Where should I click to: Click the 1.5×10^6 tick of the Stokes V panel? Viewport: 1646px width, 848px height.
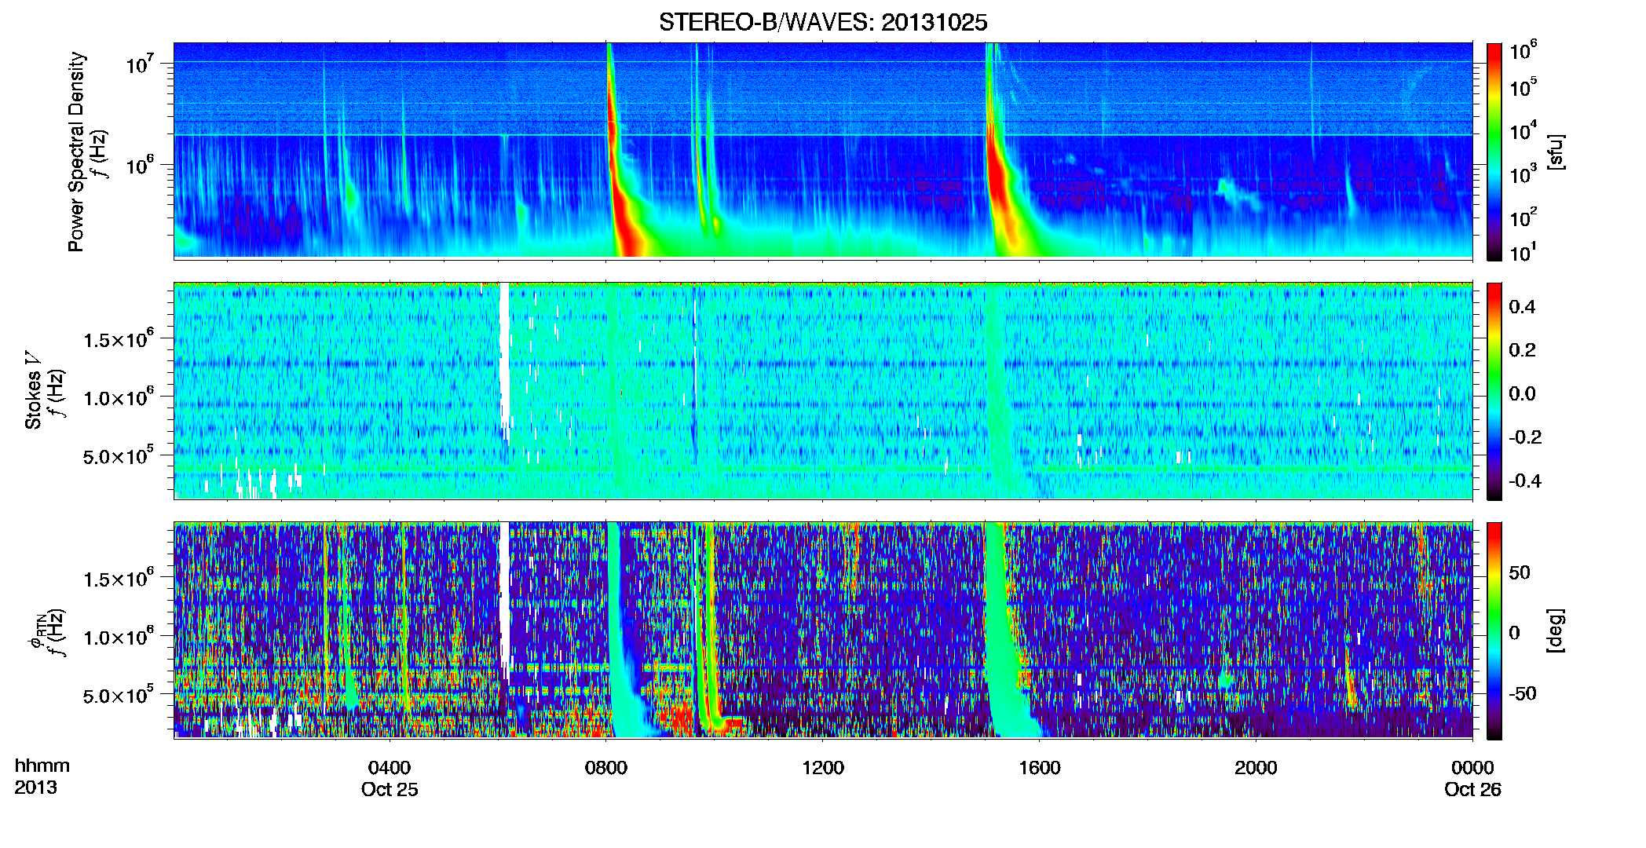coord(119,338)
